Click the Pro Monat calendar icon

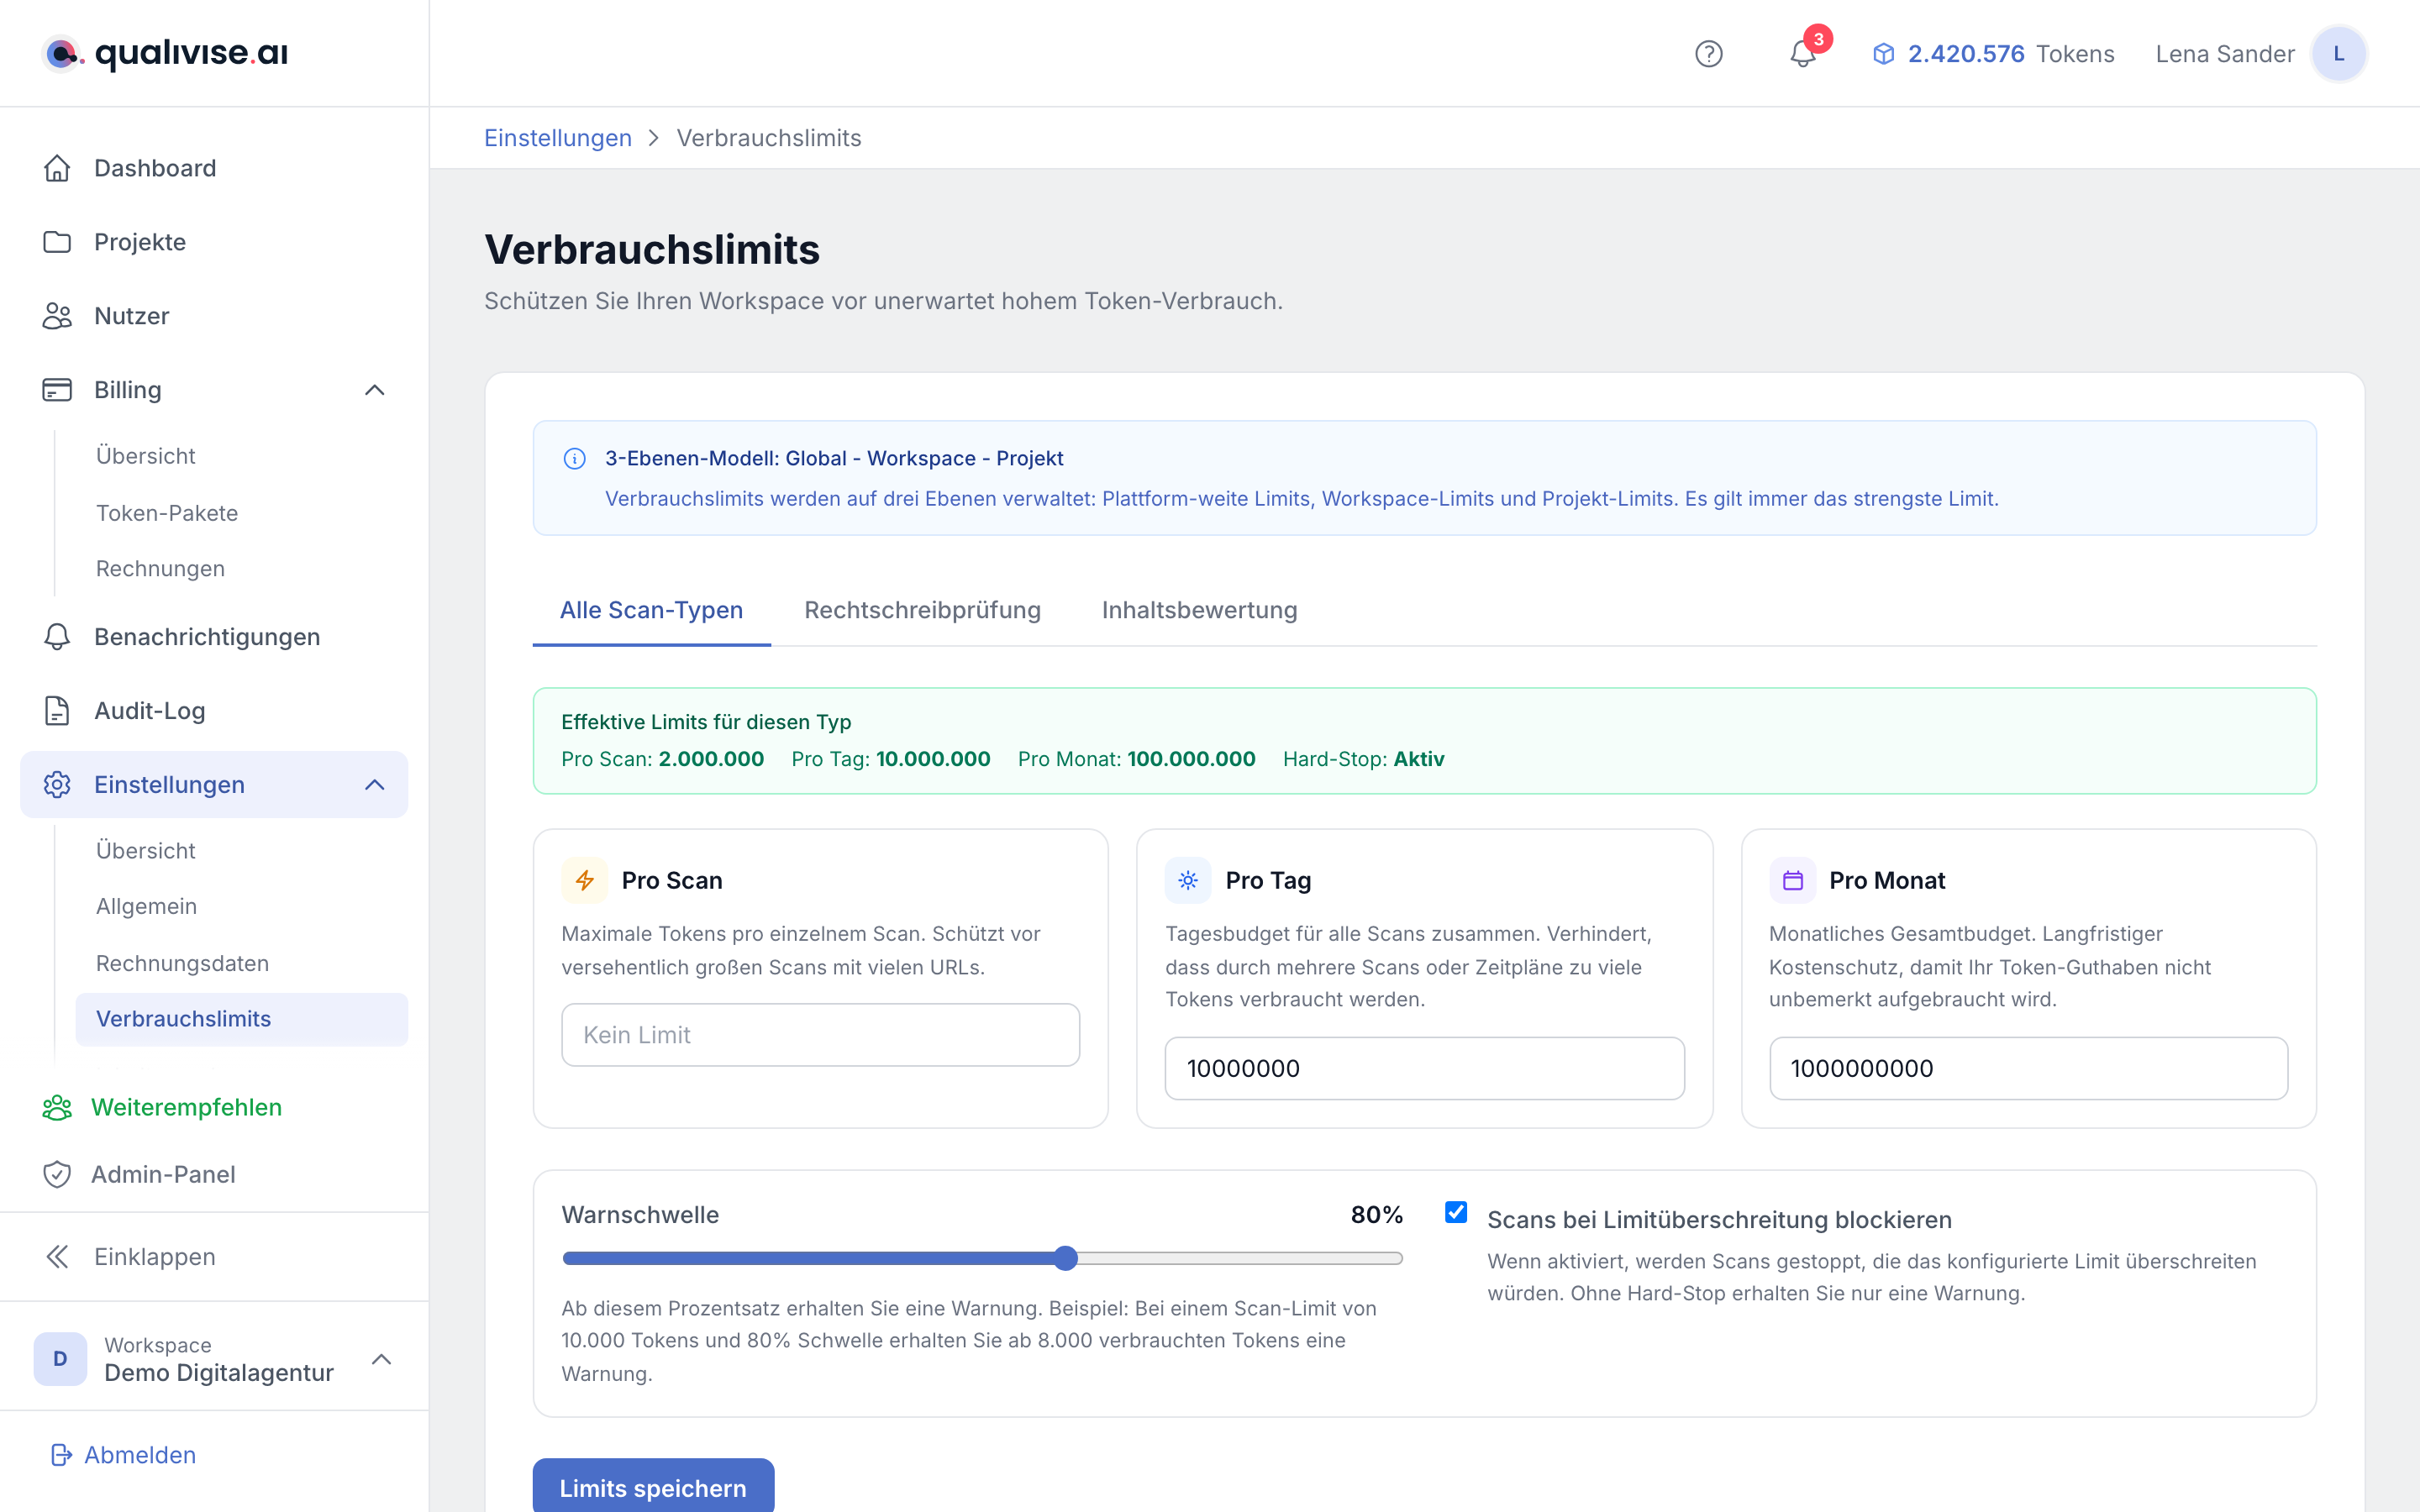pyautogui.click(x=1792, y=880)
